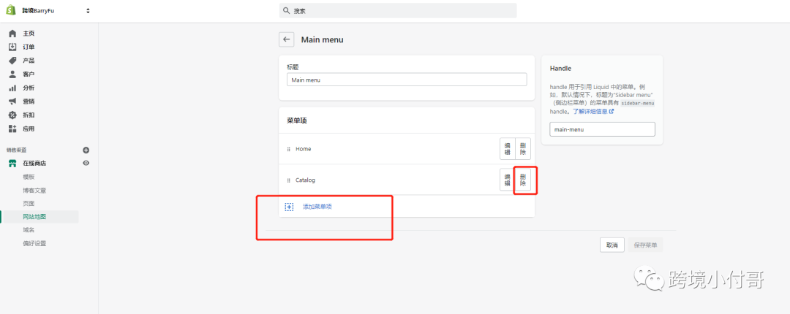Image resolution: width=790 pixels, height=314 pixels.
Task: Click the Home menu item text
Action: coord(304,150)
